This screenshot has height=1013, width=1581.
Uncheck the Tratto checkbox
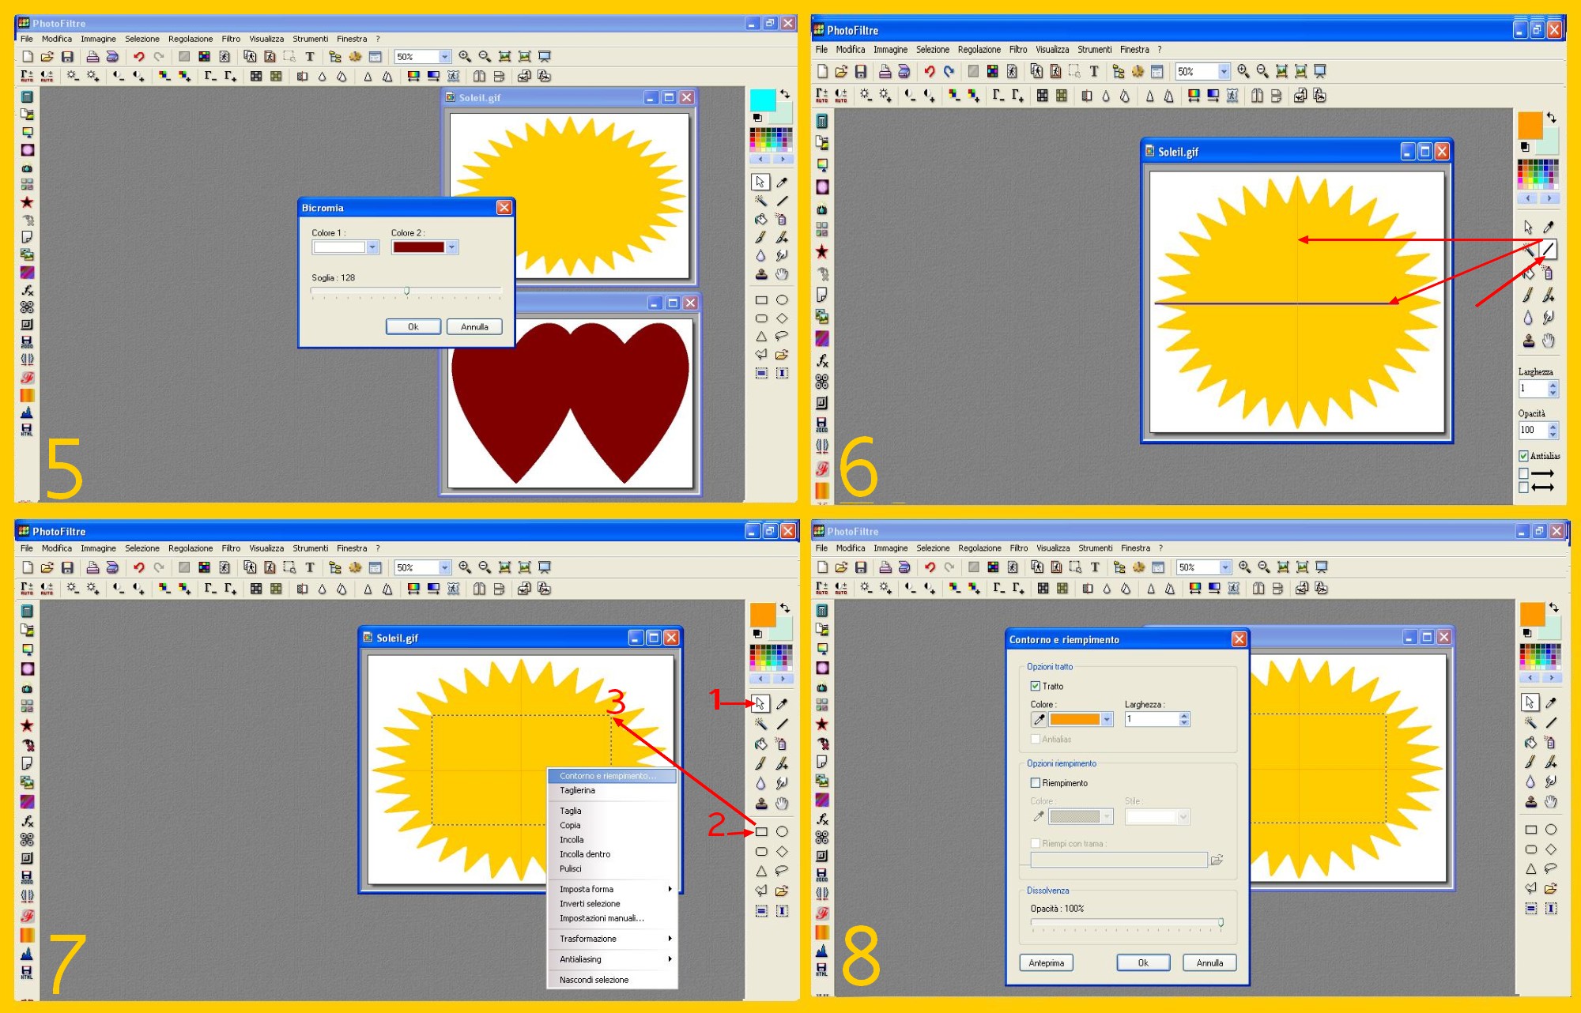click(1035, 686)
